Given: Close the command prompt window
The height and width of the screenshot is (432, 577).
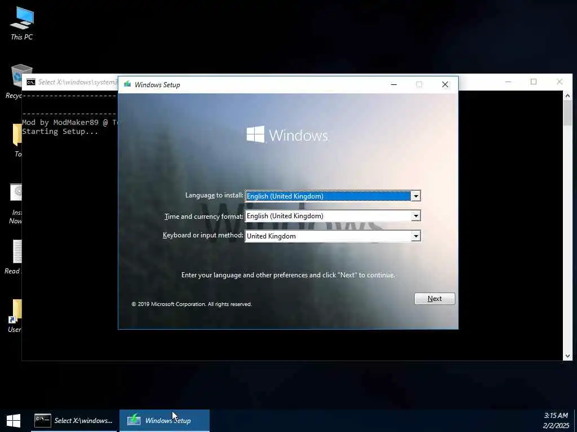Looking at the screenshot, I should pos(560,82).
